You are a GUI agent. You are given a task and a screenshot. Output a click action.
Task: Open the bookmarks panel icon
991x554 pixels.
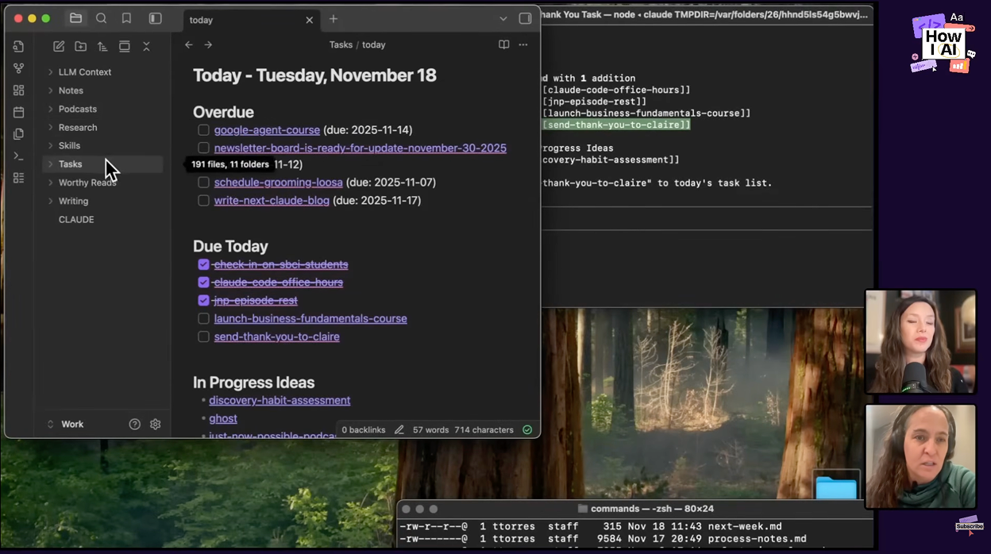126,18
